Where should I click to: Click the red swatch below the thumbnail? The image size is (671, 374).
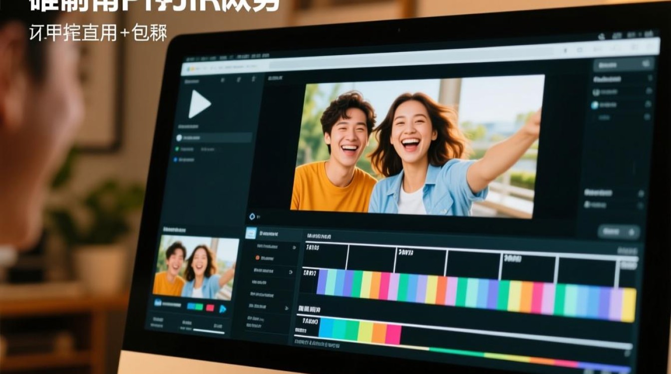[210, 308]
